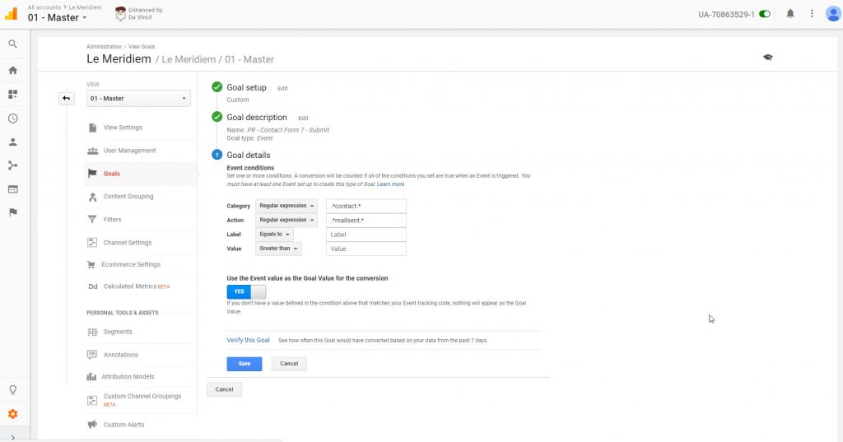Click Cancel button next to Save
Viewport: 843px width, 442px height.
[289, 364]
